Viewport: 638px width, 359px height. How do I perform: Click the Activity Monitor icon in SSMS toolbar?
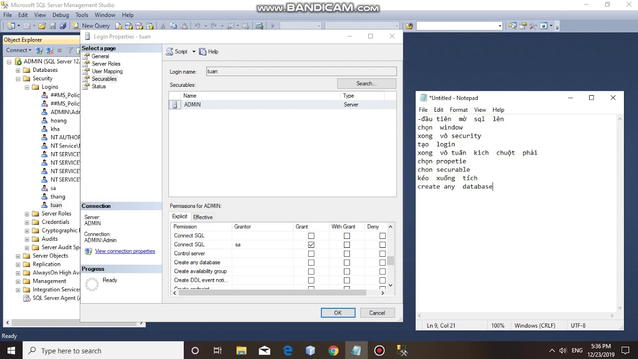[x=259, y=26]
